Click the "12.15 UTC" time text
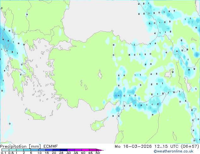Image resolution: width=200 pixels, height=154 pixels. (x=164, y=146)
